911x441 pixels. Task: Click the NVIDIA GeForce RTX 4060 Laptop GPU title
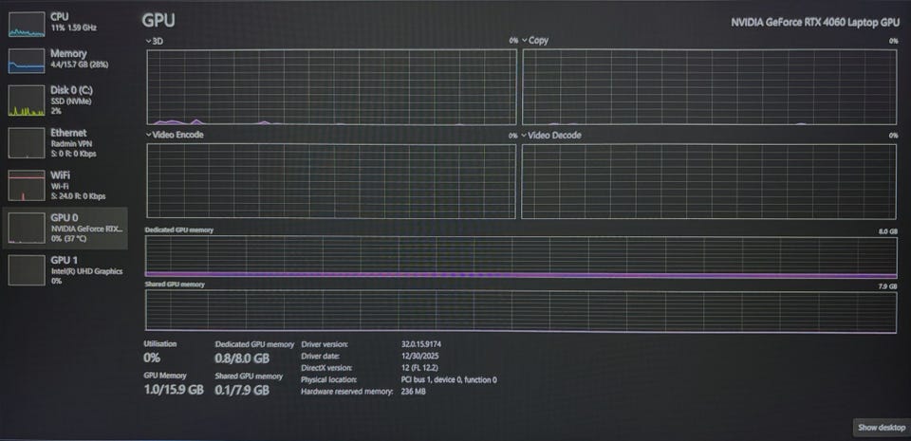point(815,23)
